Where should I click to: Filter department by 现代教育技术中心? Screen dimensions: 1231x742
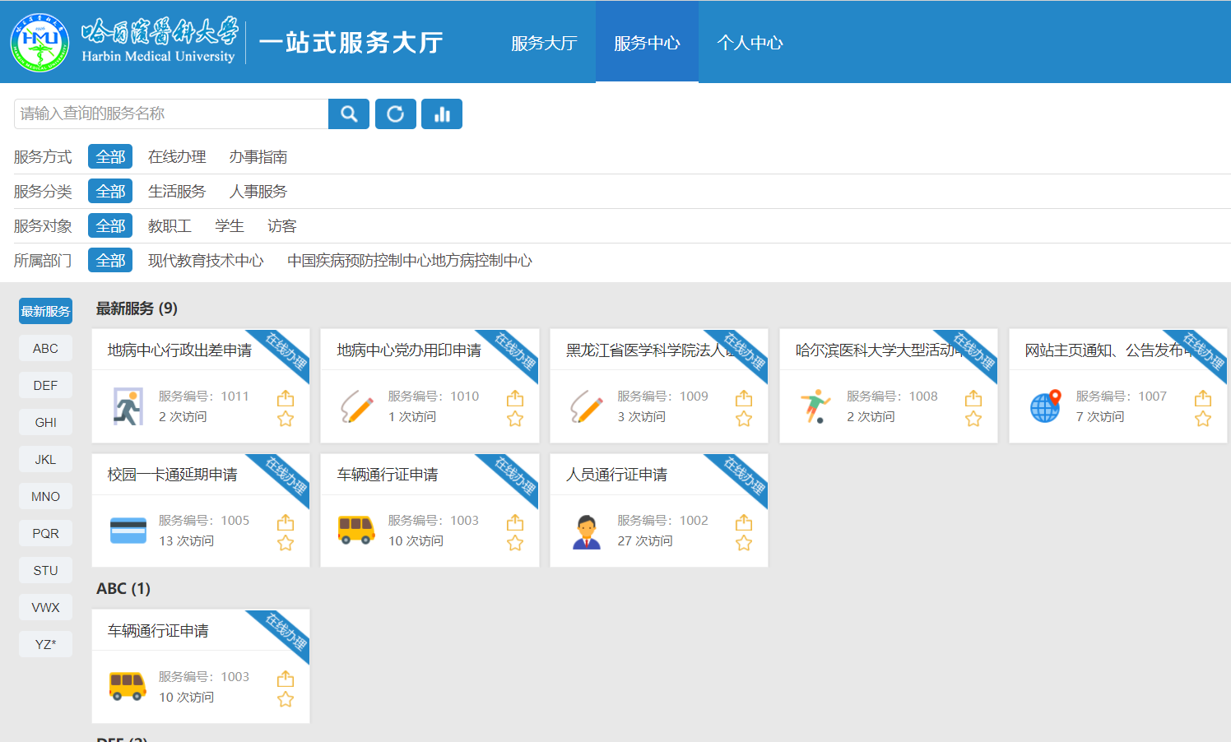[x=206, y=261]
